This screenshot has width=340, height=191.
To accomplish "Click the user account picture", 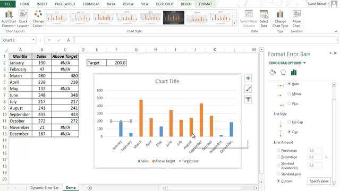I will point(335,4).
